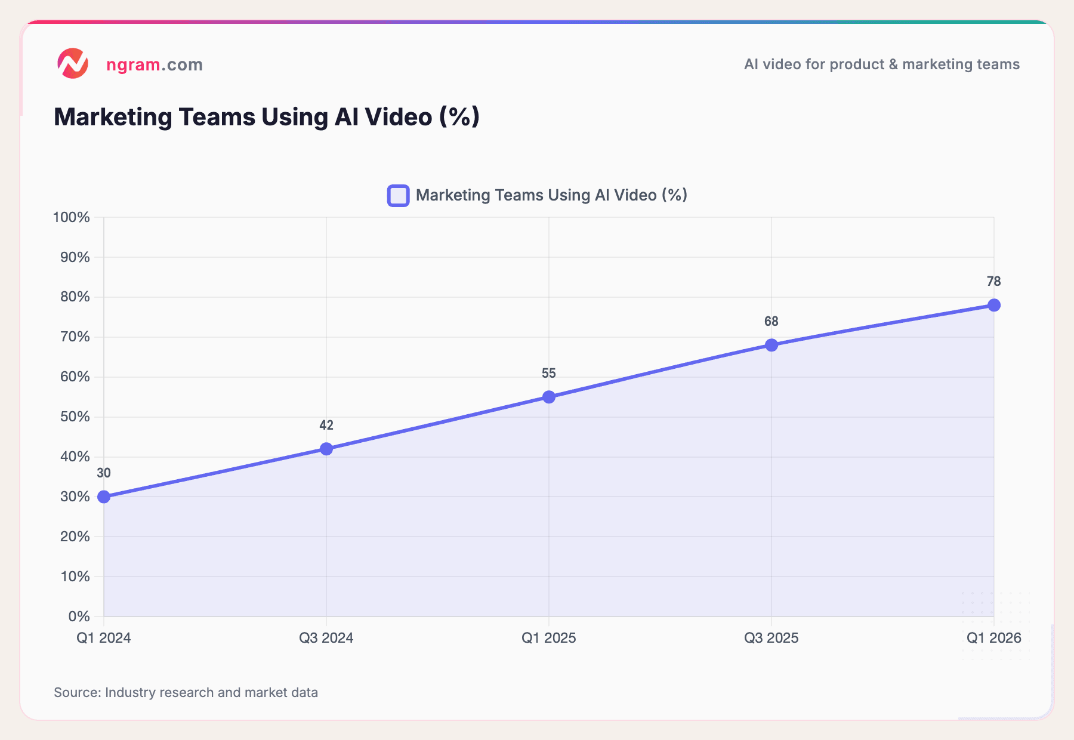Select the Q1 2025 data point marker

pyautogui.click(x=548, y=396)
